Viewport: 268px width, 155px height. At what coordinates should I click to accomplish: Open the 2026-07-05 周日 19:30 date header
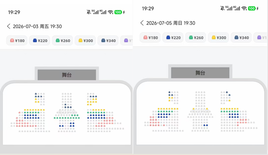point(171,23)
